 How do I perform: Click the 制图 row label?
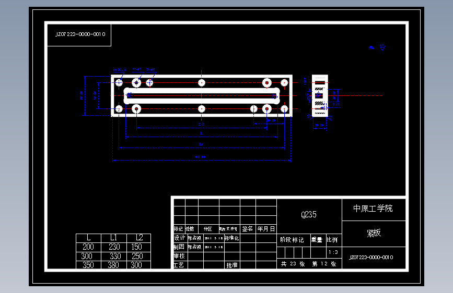click(179, 247)
